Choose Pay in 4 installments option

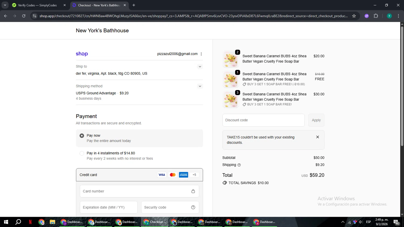[82, 153]
